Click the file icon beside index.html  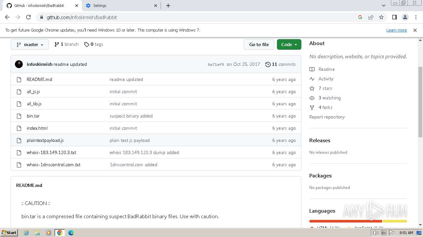(19, 128)
